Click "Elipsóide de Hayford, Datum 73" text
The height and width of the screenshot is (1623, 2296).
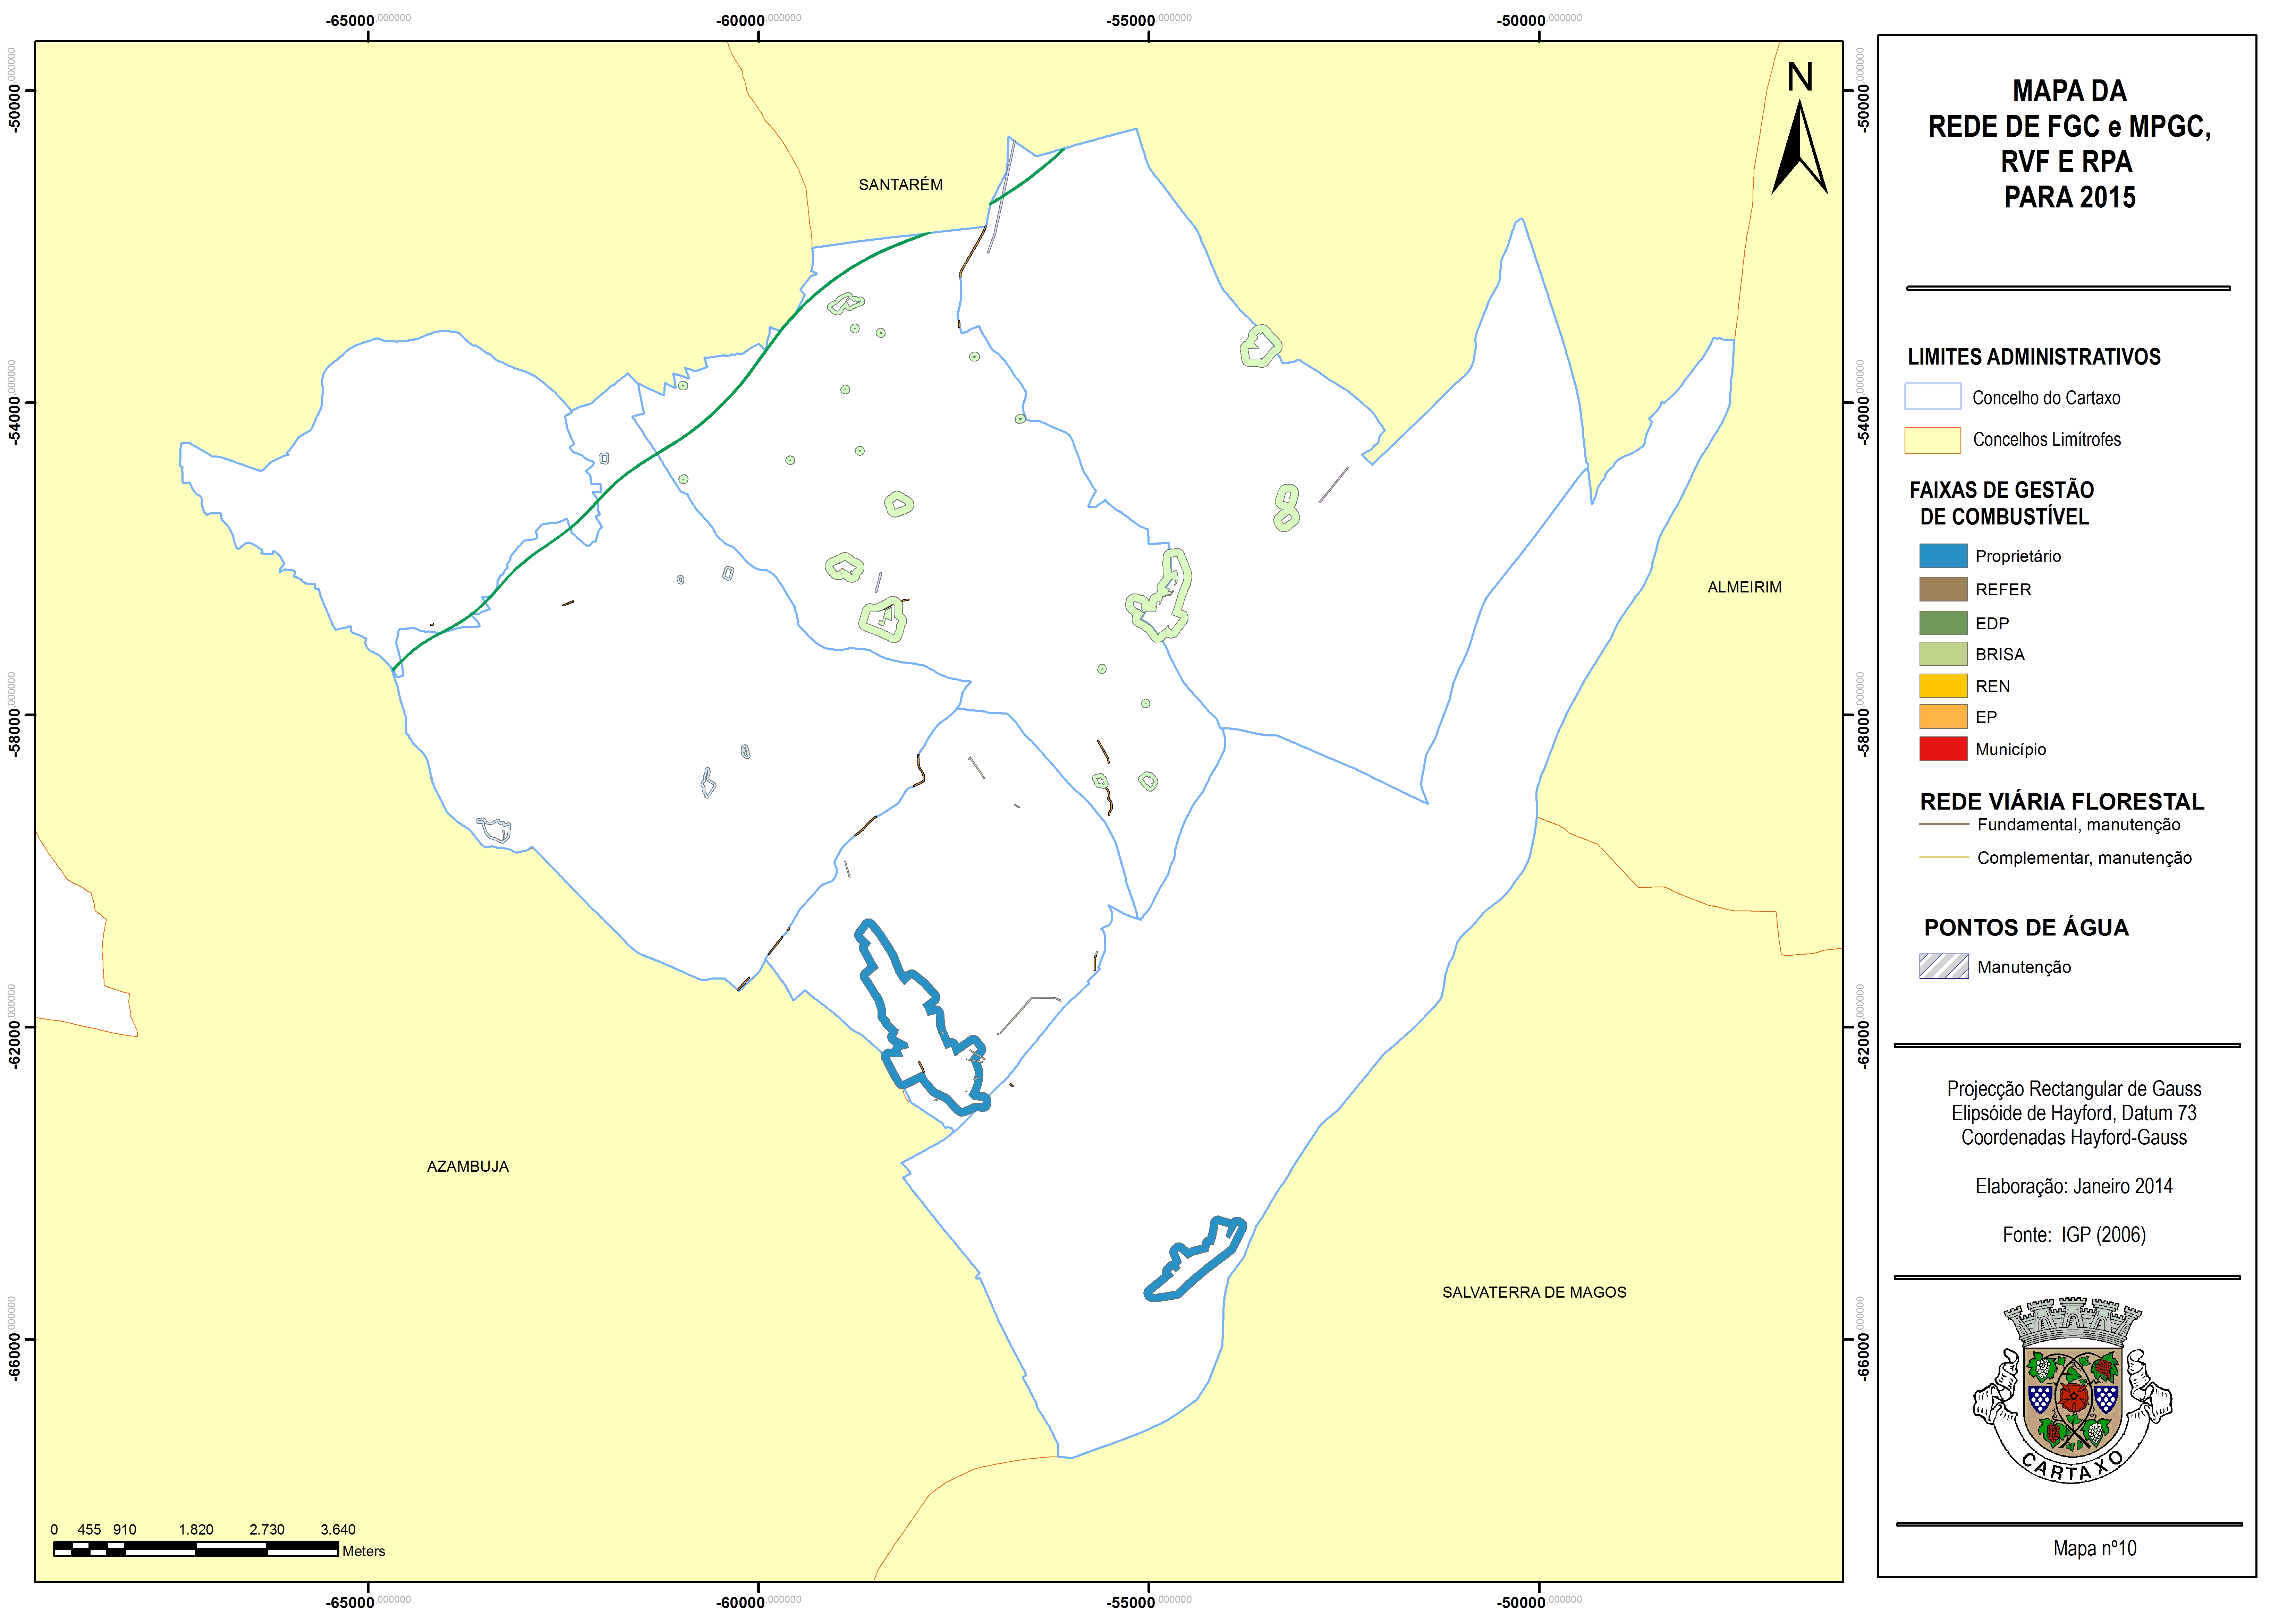point(2074,1113)
